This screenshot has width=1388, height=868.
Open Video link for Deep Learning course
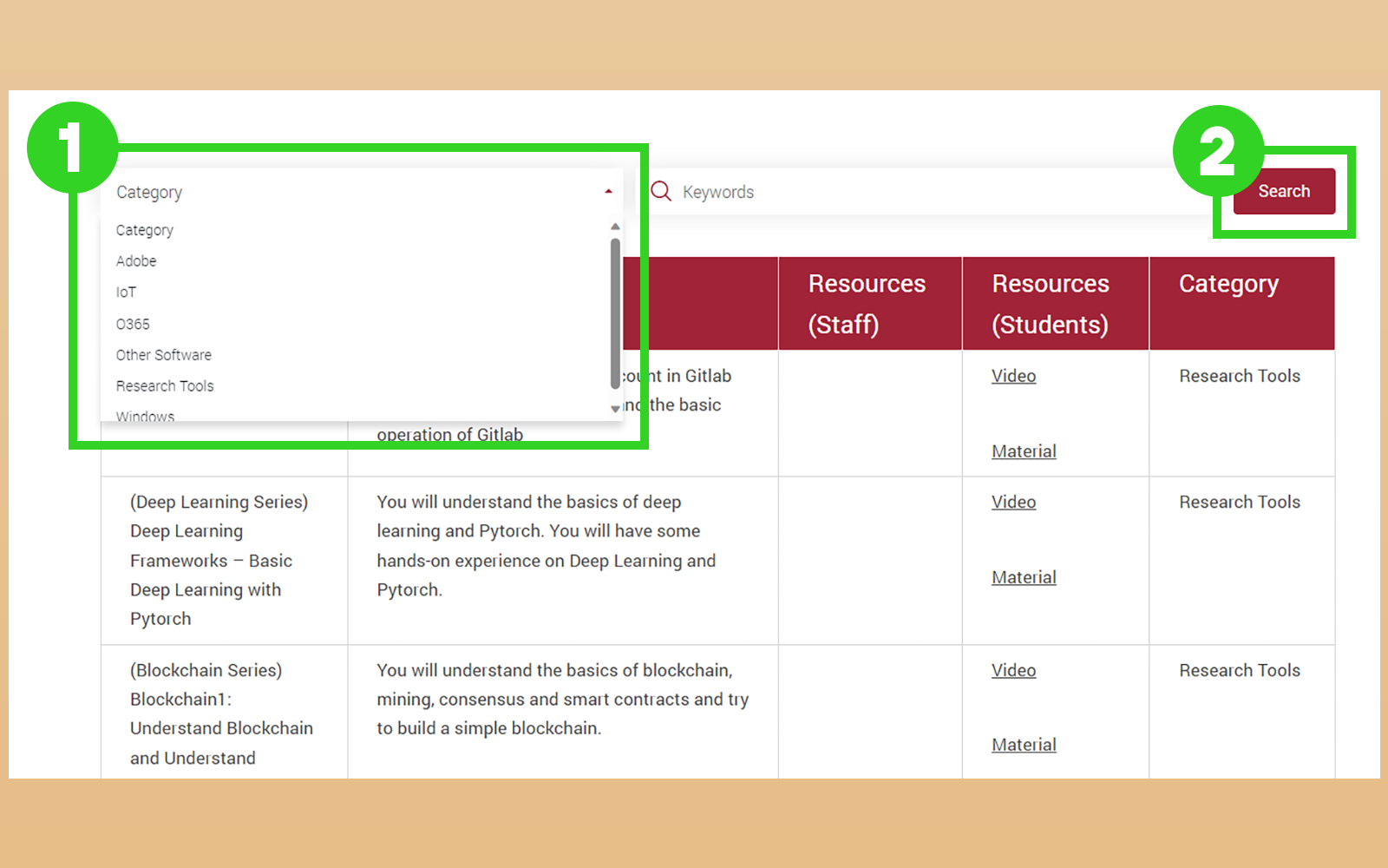(1014, 502)
